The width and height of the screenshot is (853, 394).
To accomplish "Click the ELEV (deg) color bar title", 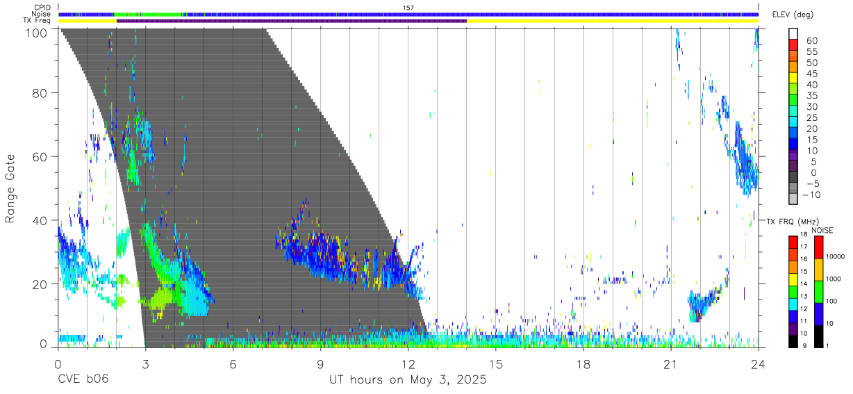I will (795, 15).
